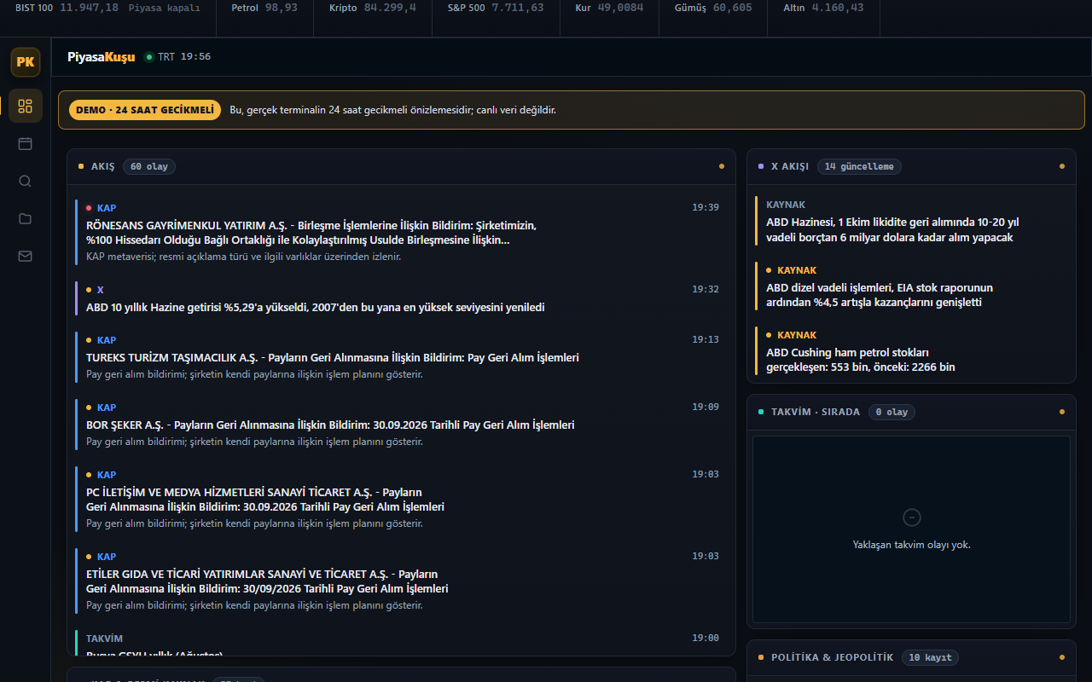Click the 19:39 timestamp on RÖNESANS item
Screen dimensions: 1092x682
706,207
